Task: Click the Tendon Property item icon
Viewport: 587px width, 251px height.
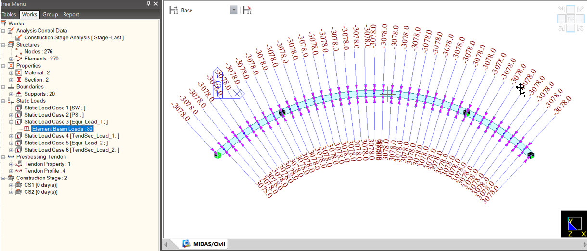Action: (19, 164)
